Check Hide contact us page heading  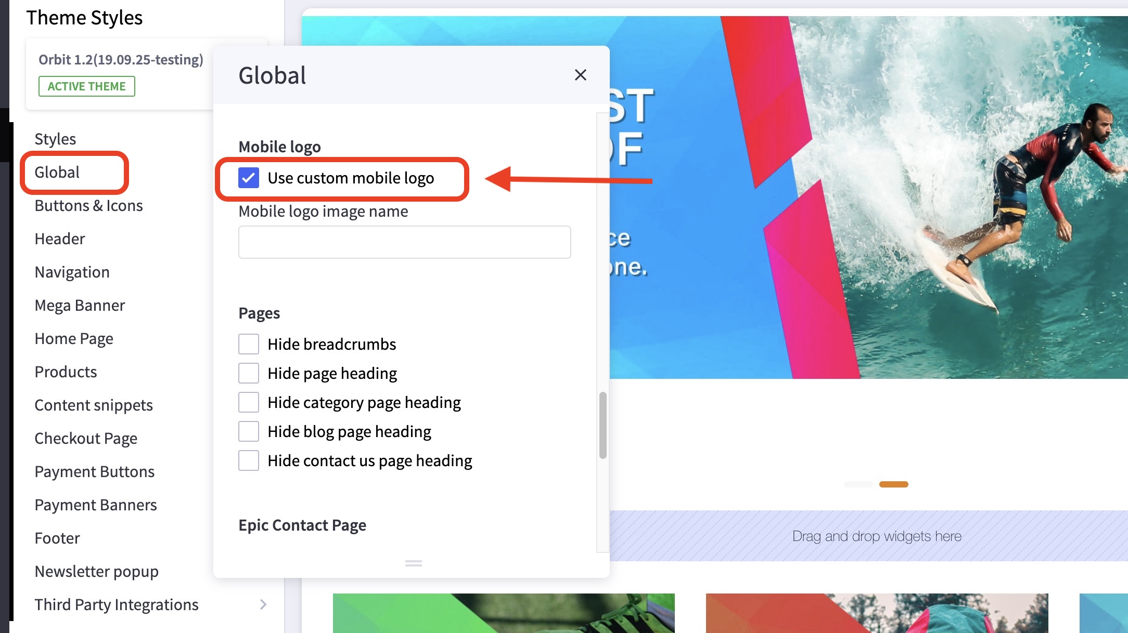tap(249, 460)
